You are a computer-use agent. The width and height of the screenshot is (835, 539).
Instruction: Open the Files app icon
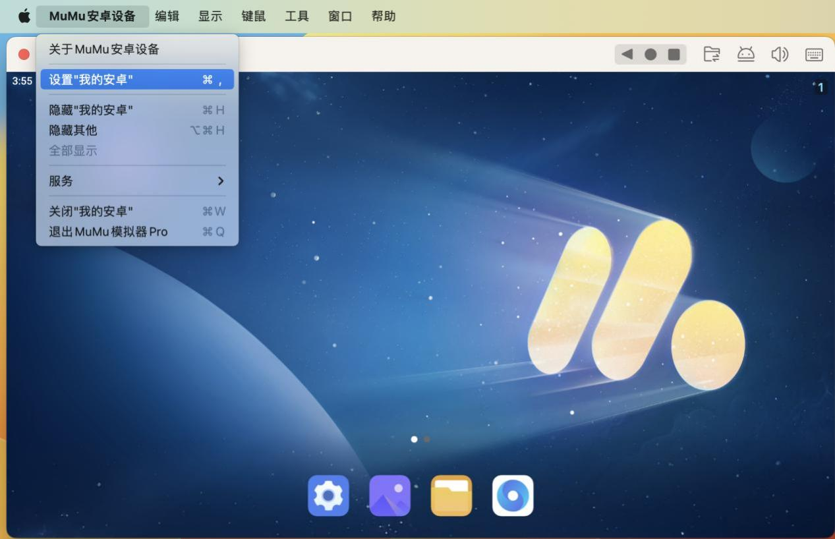[x=451, y=495]
